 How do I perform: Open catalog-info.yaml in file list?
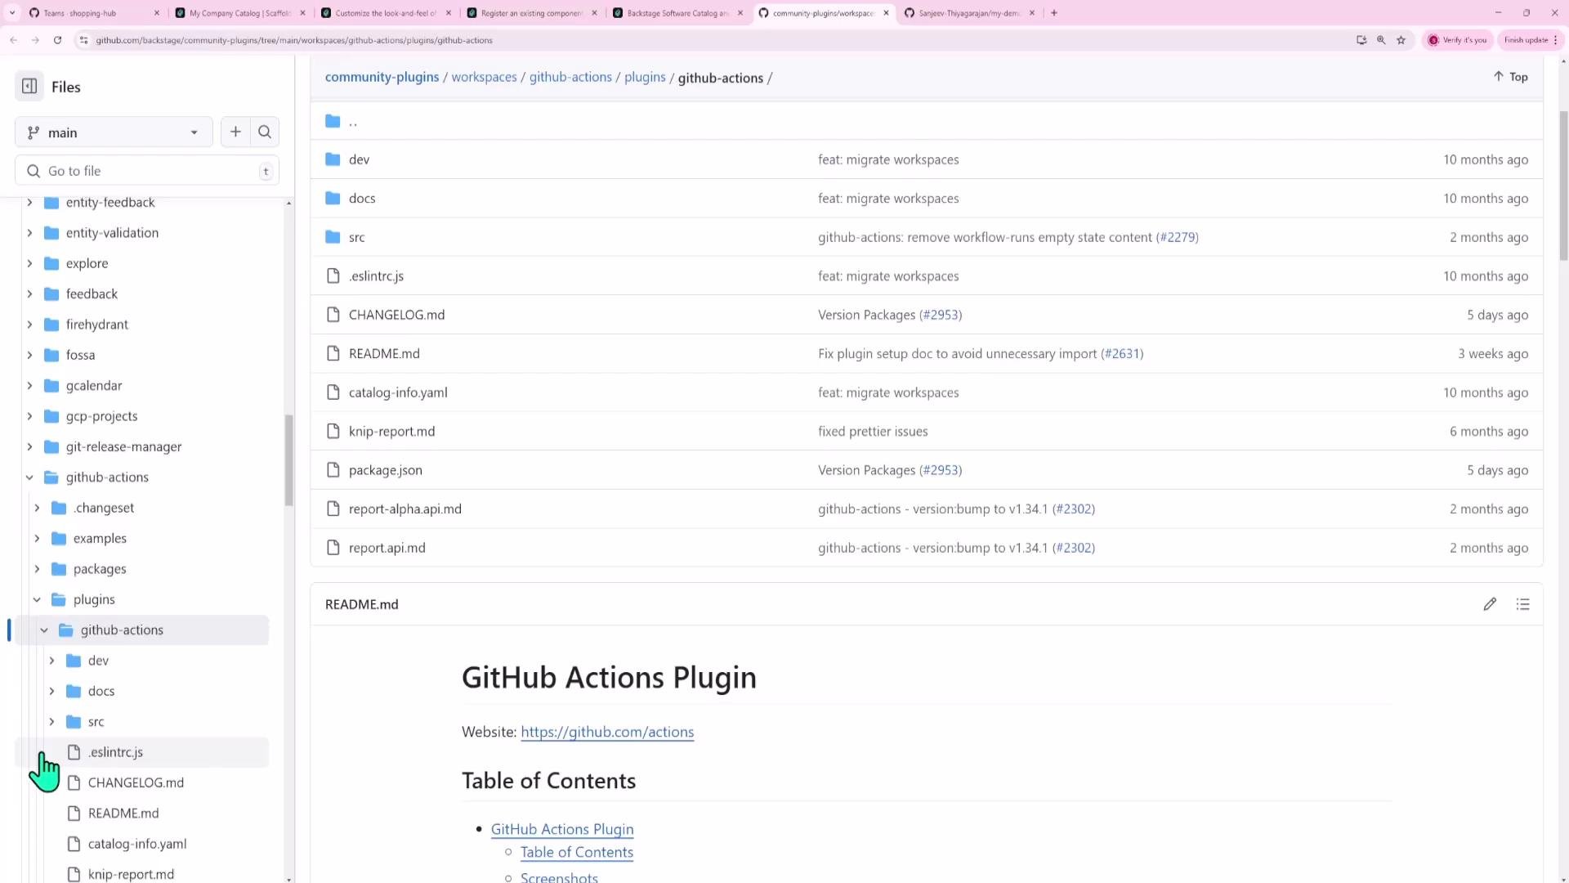pos(398,392)
